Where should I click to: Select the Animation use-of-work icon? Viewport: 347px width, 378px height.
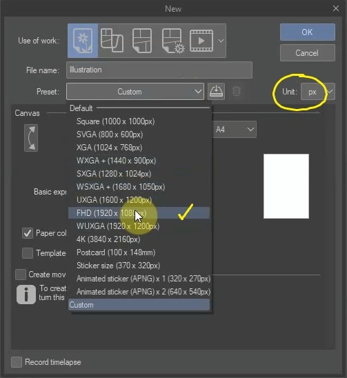click(x=201, y=41)
